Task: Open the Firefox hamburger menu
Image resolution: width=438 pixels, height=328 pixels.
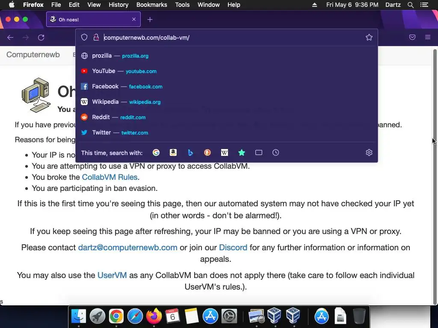Action: click(x=428, y=37)
